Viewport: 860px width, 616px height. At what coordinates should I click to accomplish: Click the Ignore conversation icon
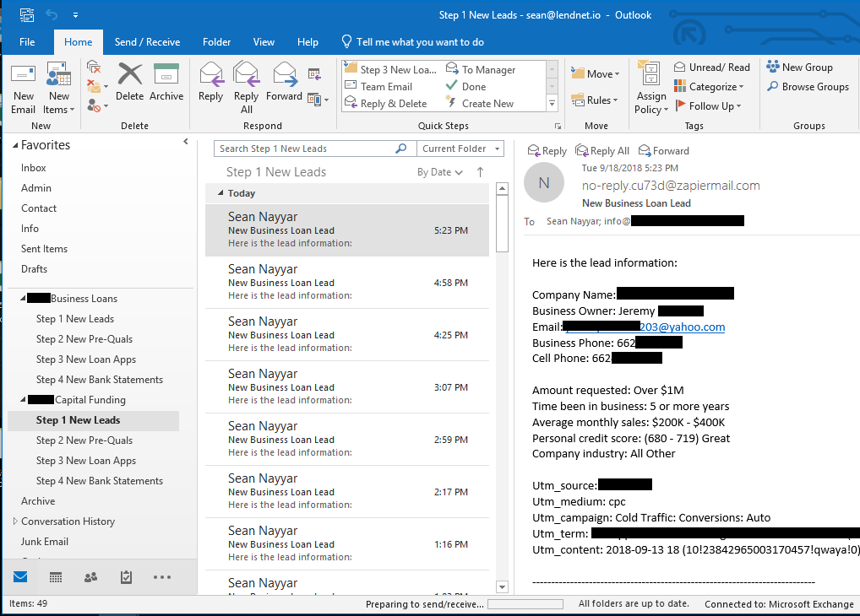[94, 68]
